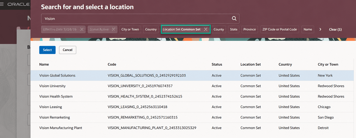
Task: Click code VISION_REMARKETING_0_2452571160315
Action: tap(143, 117)
